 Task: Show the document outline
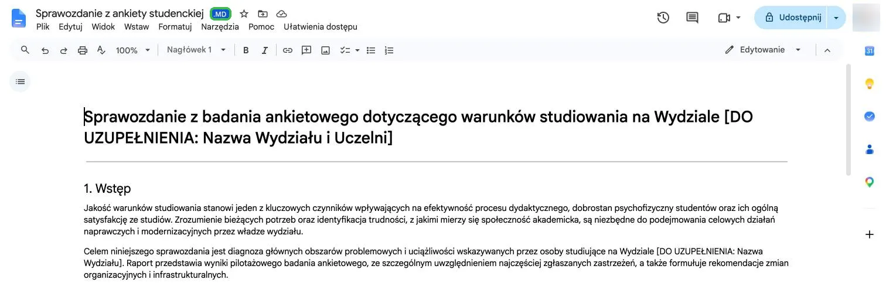20,81
